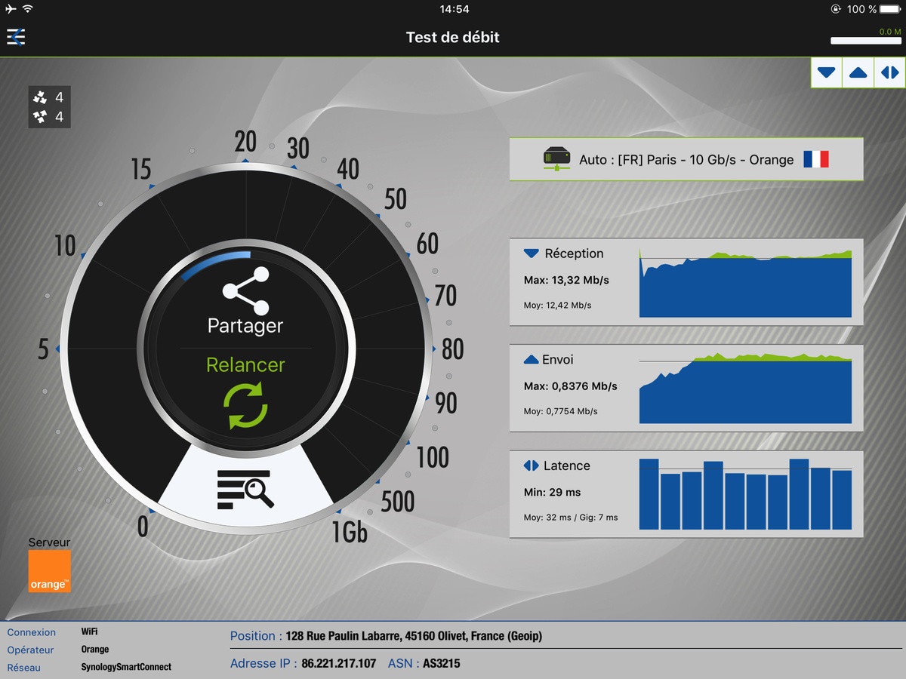Tap the Orange server logo
Viewport: 906px width, 679px height.
click(x=50, y=571)
